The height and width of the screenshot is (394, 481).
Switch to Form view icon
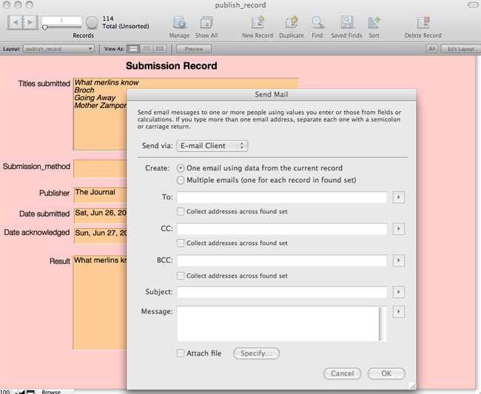click(133, 49)
